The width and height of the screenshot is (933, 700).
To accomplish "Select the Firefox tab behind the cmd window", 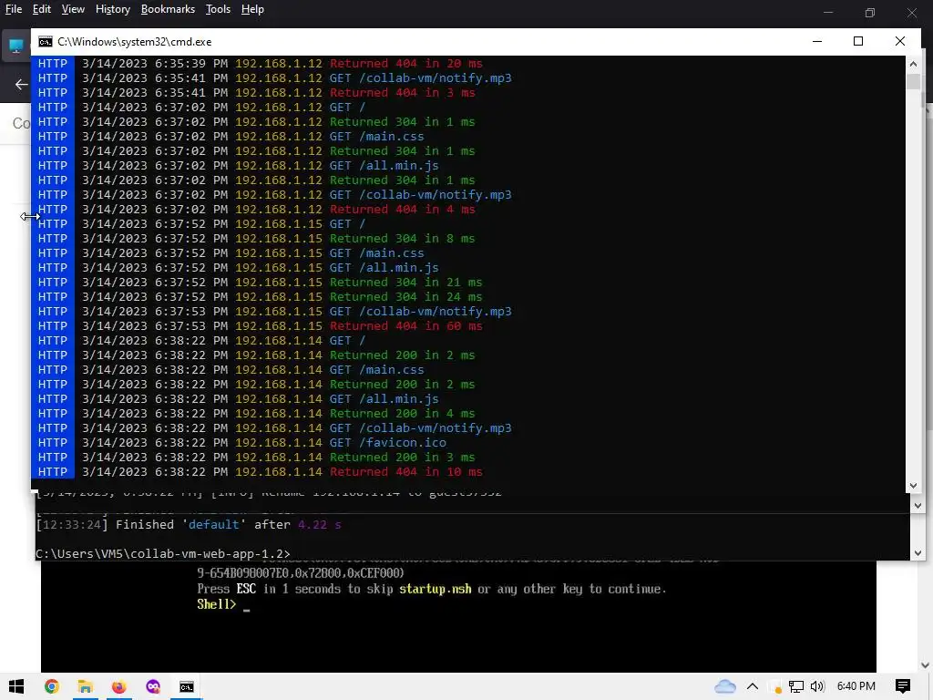I will click(16, 46).
